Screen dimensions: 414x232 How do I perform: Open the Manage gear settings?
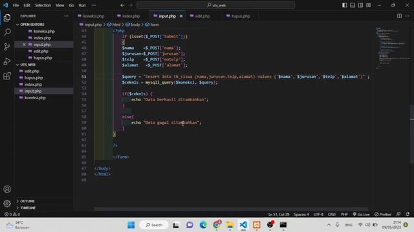click(x=7, y=204)
